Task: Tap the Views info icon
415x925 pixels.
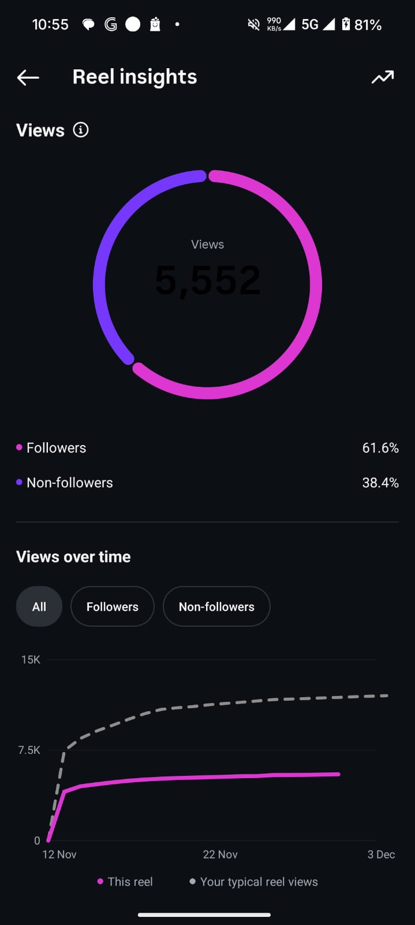Action: pyautogui.click(x=81, y=130)
